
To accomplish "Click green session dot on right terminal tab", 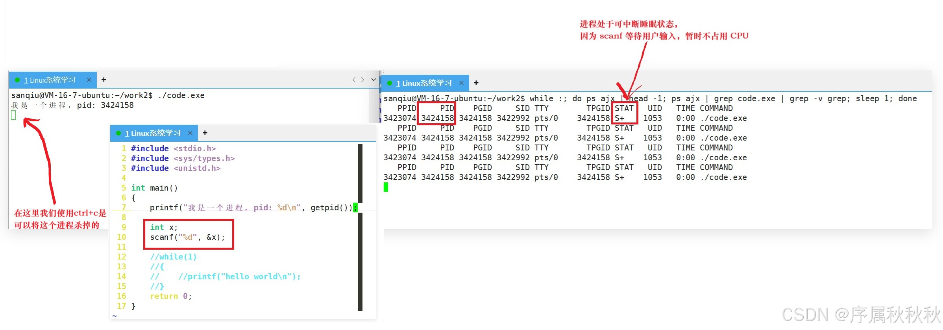I will 390,83.
